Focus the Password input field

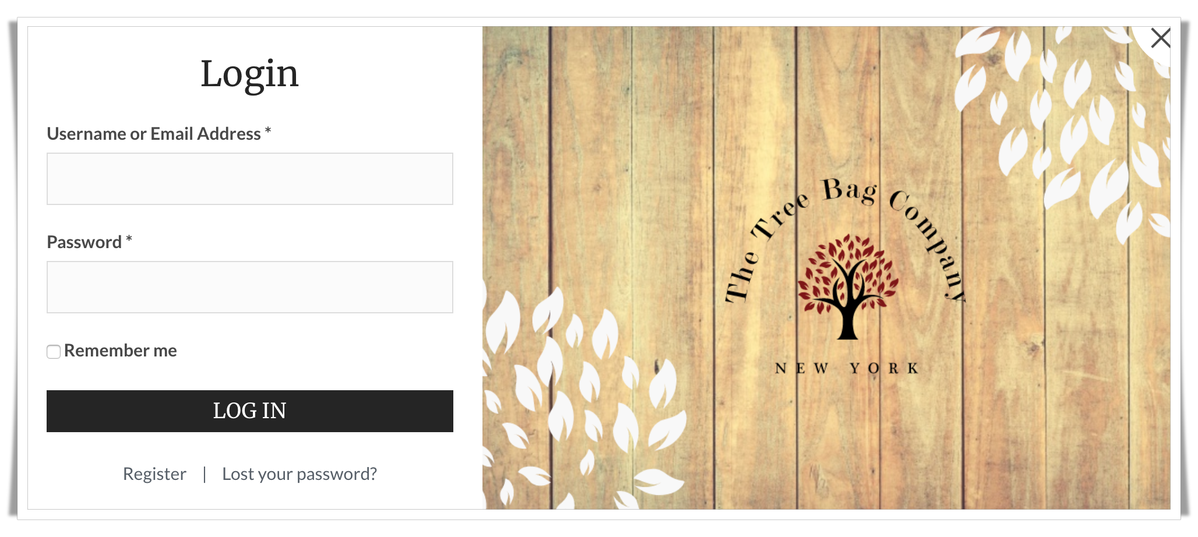[x=250, y=287]
